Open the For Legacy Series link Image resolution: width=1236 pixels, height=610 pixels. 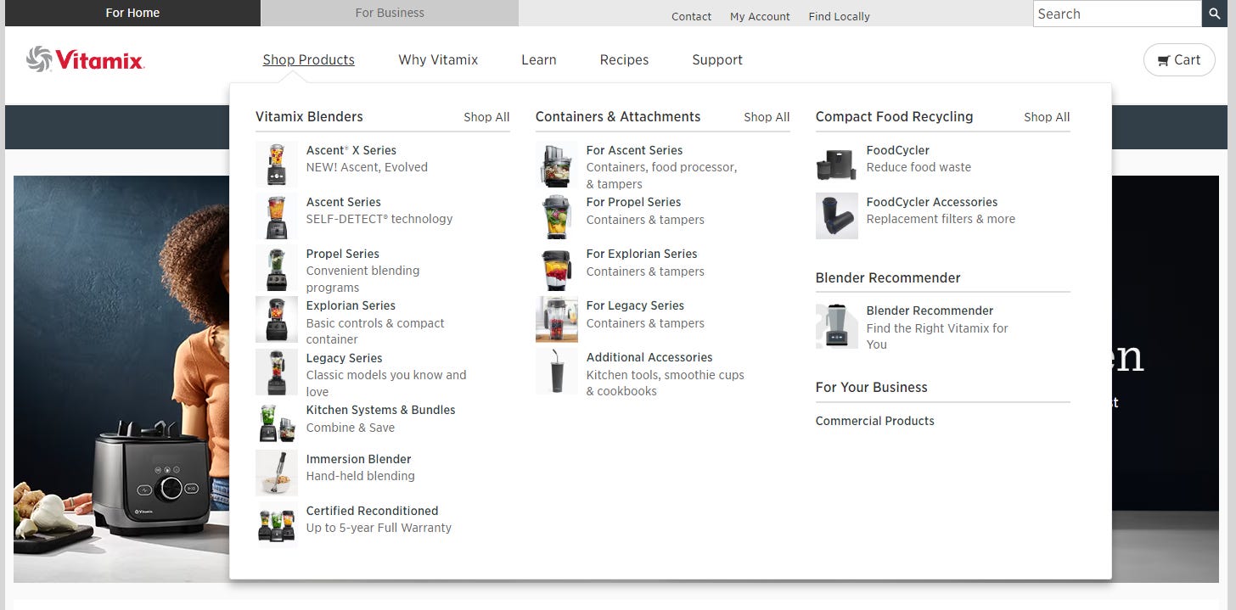click(635, 305)
